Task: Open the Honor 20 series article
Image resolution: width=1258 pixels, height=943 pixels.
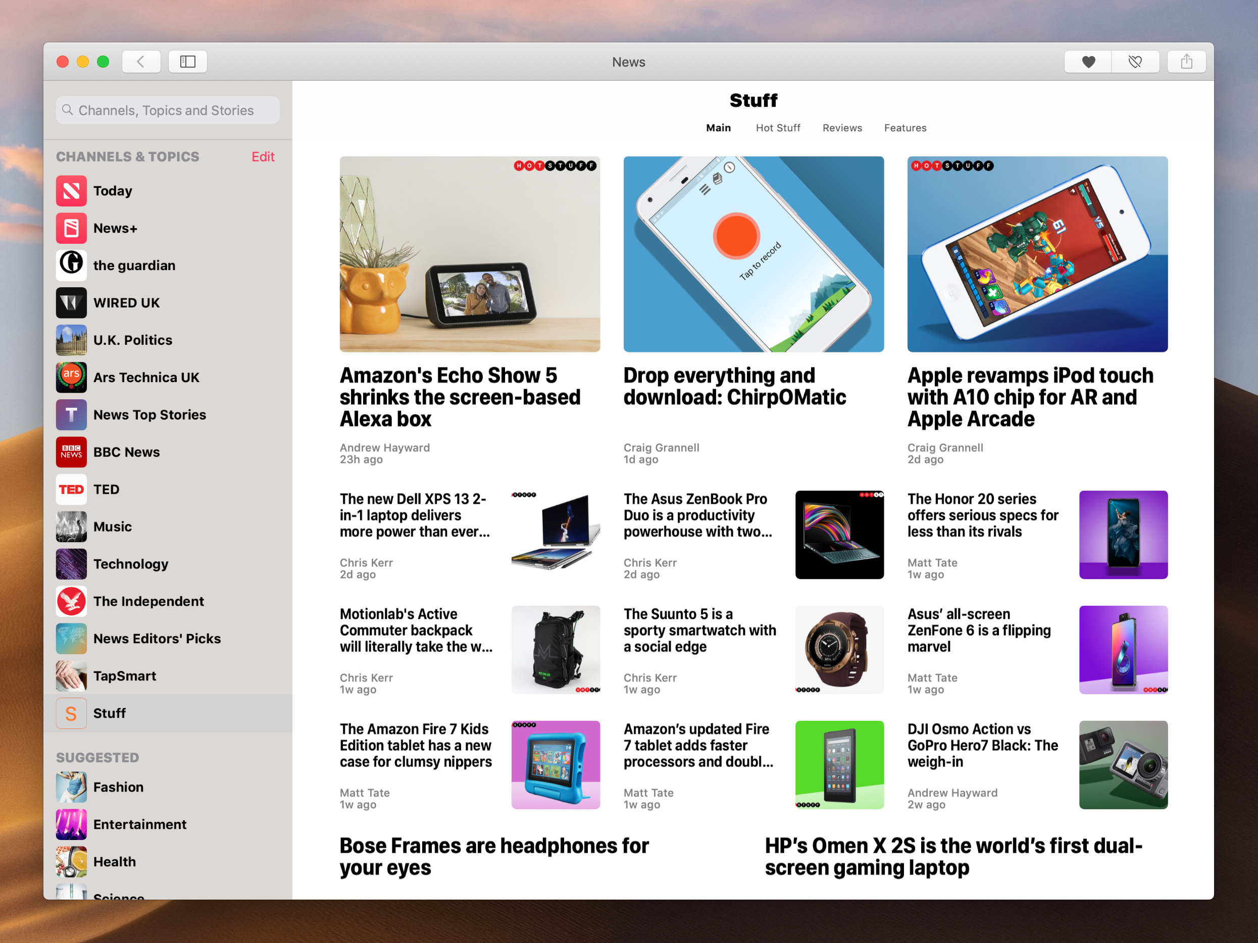Action: pos(983,515)
